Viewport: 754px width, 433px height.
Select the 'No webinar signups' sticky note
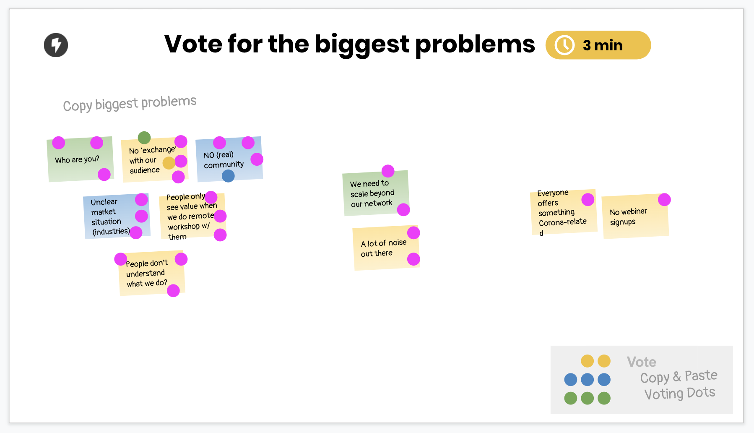(633, 218)
